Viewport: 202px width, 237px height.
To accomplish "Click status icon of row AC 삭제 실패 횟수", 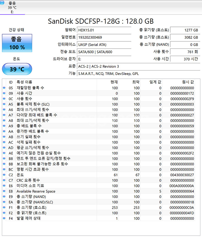I will point(4,142).
